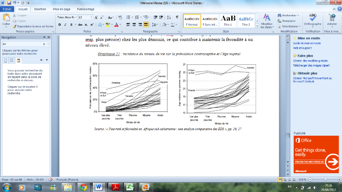Open the Fichier tab

(x=7, y=9)
